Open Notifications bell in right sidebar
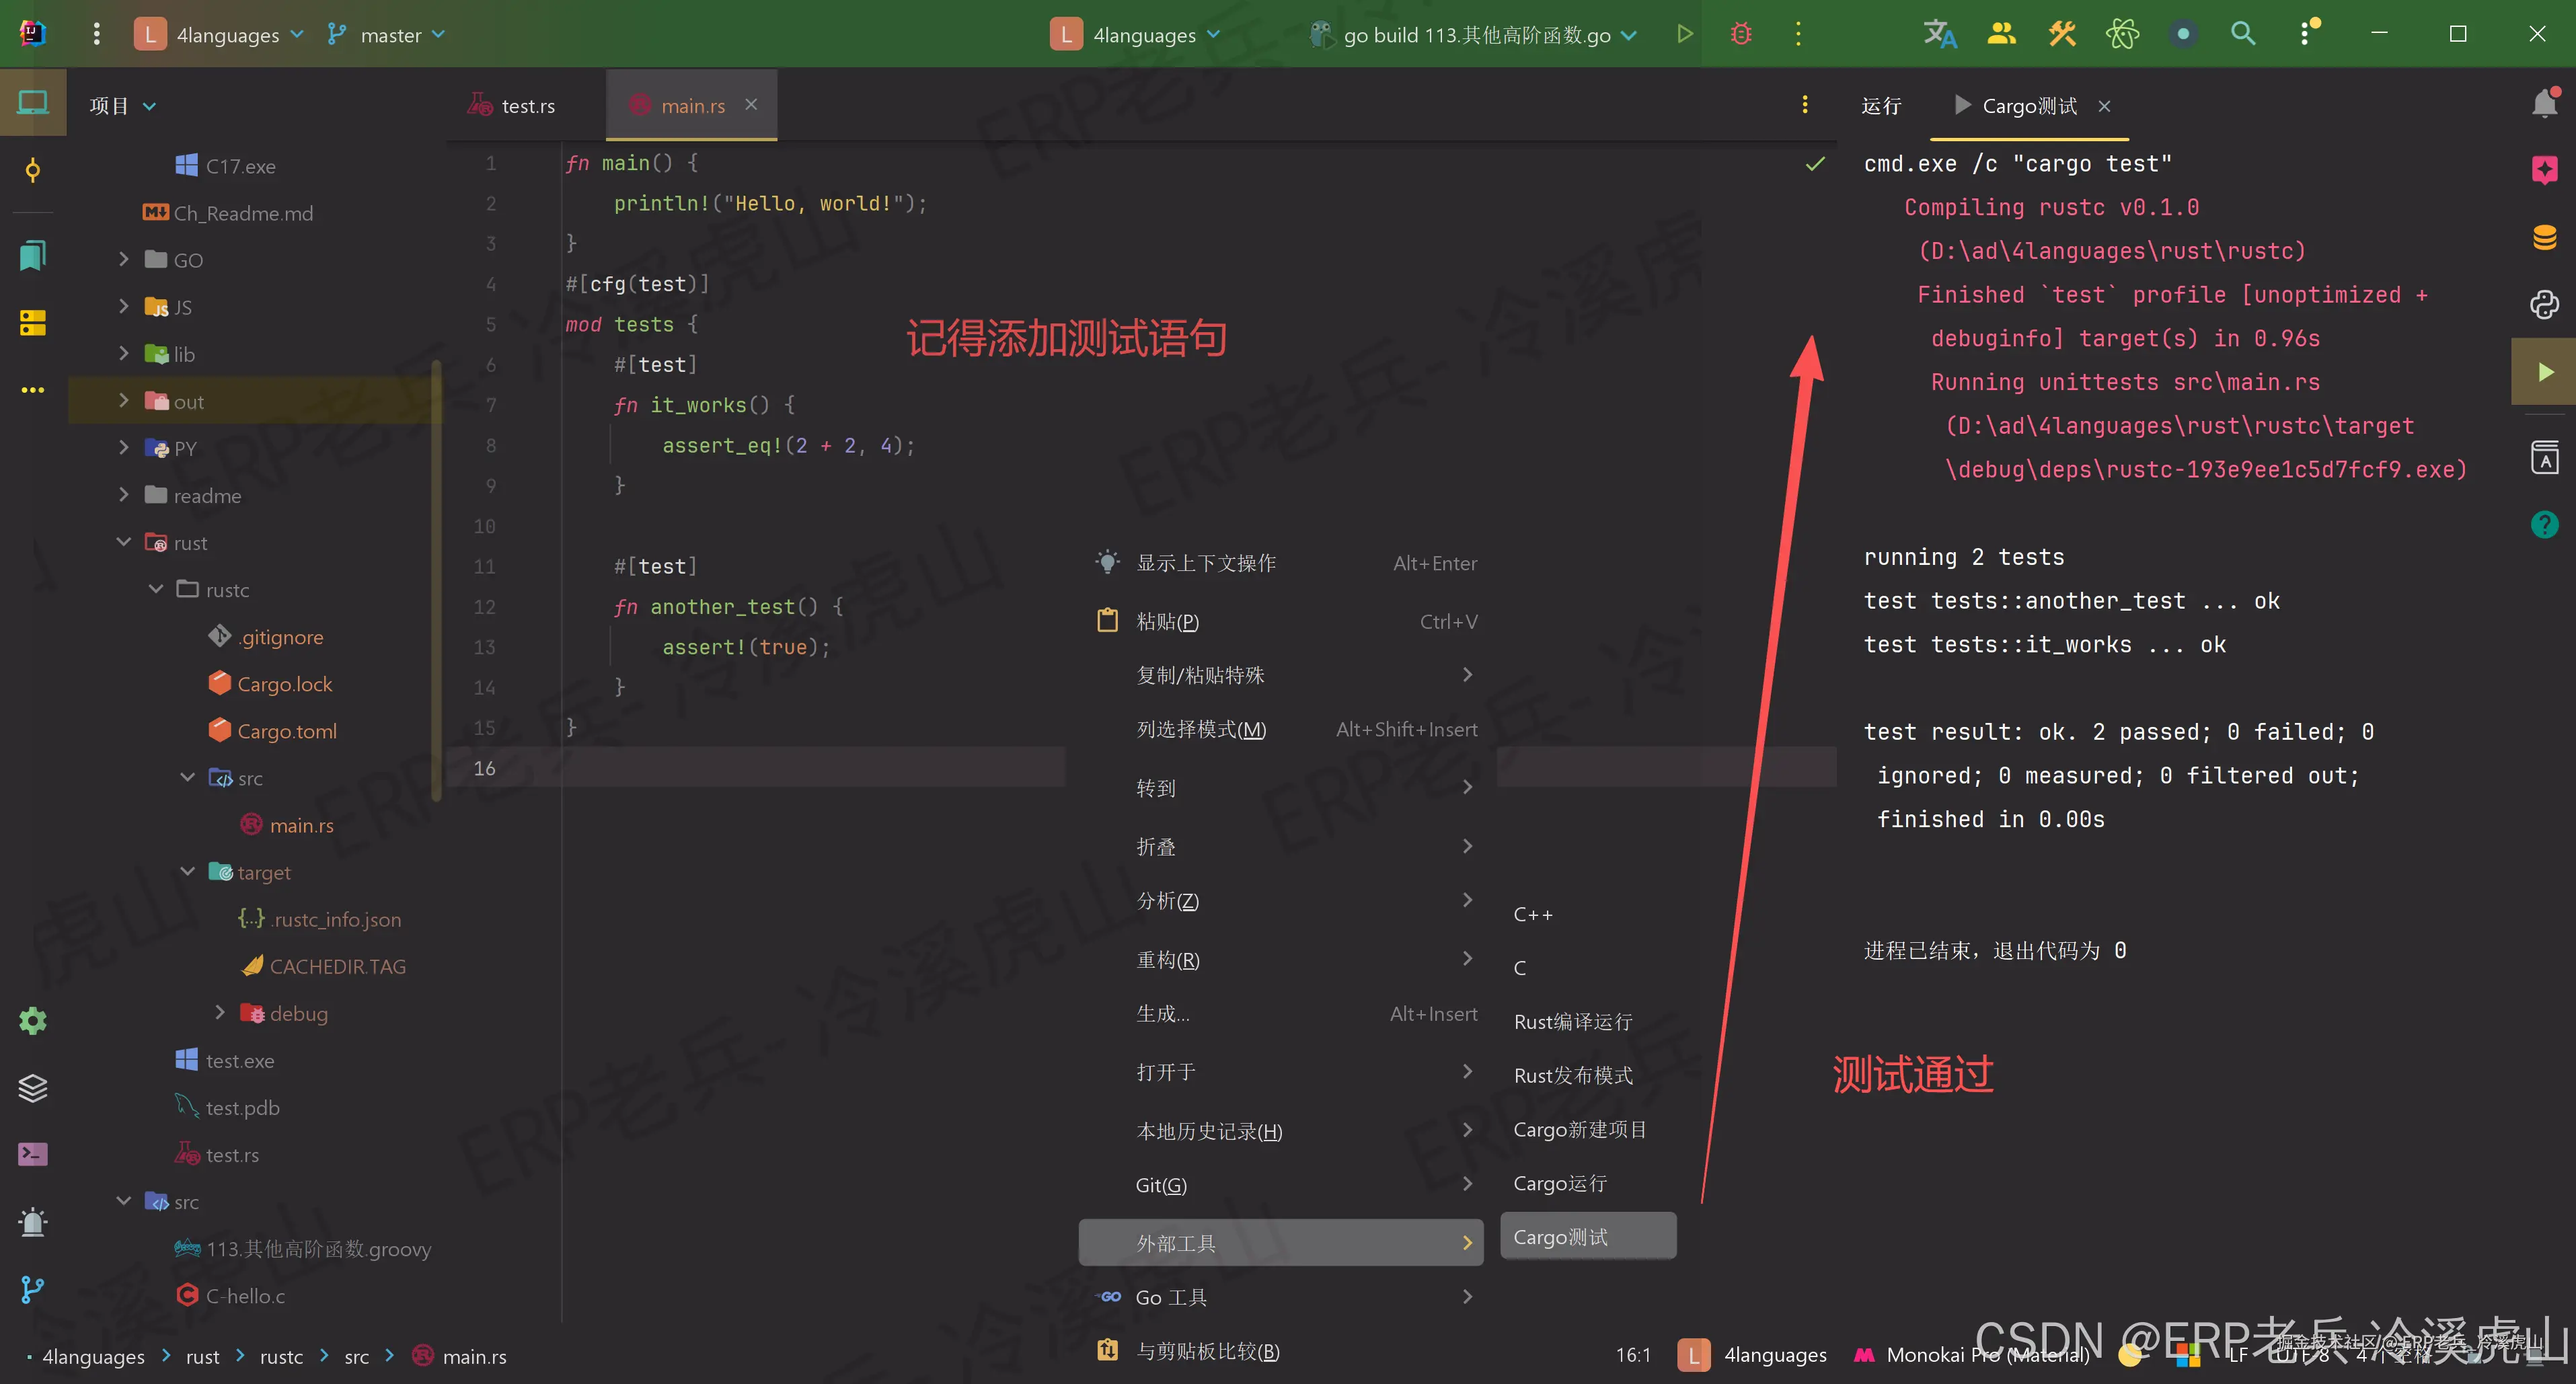 (2544, 103)
